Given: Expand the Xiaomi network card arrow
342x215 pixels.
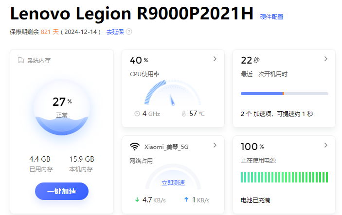Looking at the screenshot, I should (215, 145).
